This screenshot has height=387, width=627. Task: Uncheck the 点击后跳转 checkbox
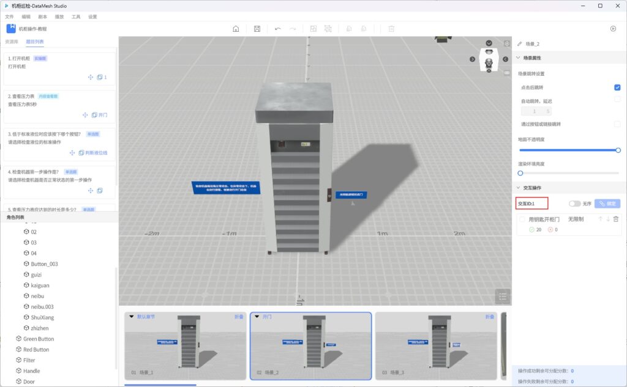click(617, 87)
